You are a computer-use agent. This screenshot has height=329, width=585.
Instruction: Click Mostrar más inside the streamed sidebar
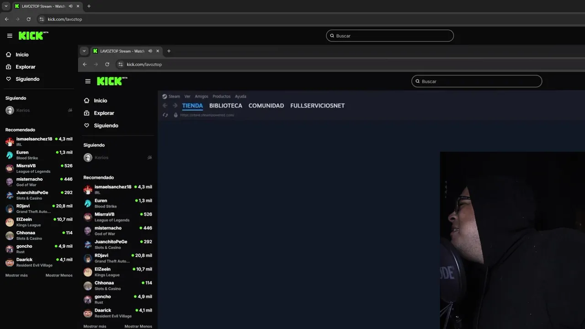95,326
